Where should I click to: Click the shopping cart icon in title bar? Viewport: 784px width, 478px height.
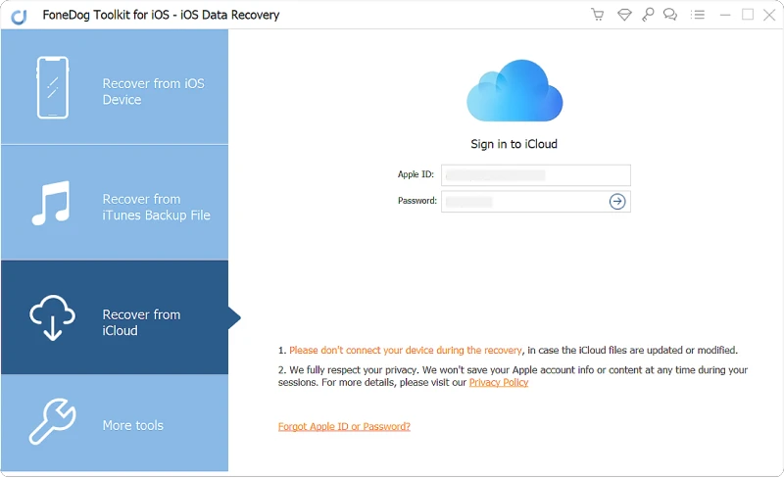598,15
